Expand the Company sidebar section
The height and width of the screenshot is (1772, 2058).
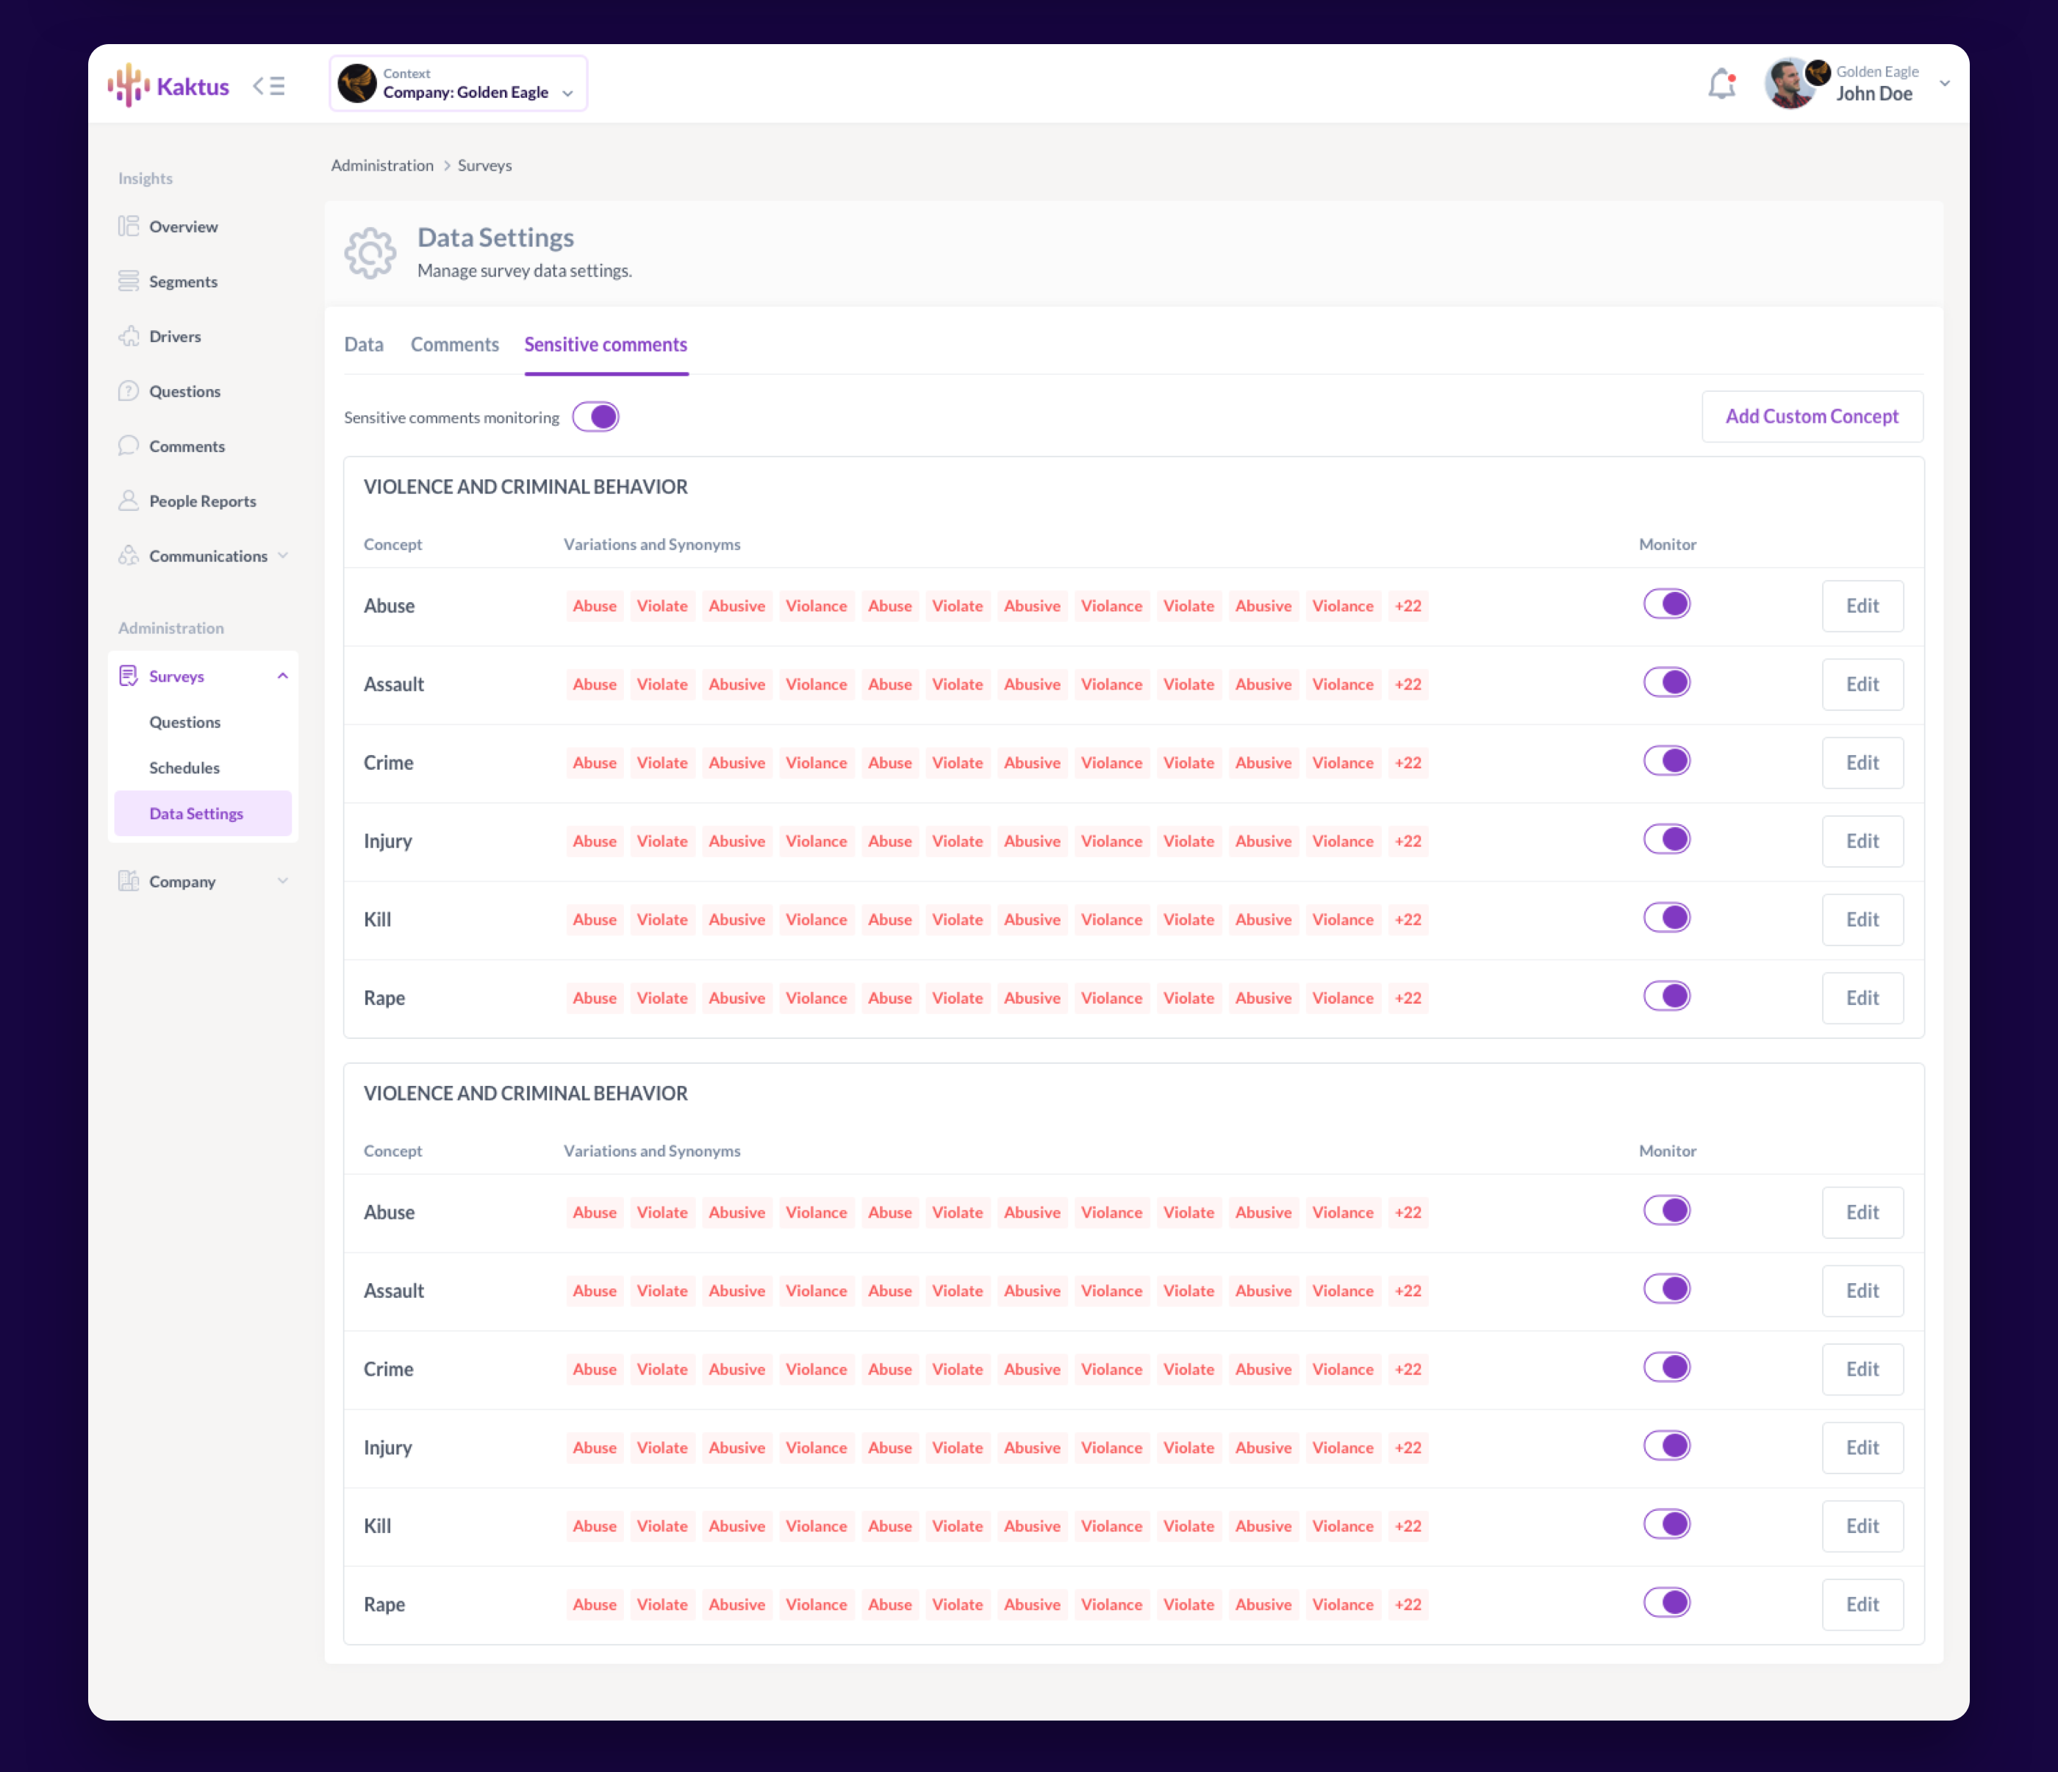tap(283, 882)
